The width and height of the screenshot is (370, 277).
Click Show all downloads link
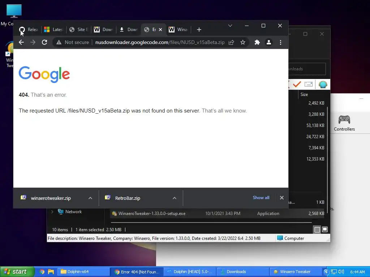point(261,198)
